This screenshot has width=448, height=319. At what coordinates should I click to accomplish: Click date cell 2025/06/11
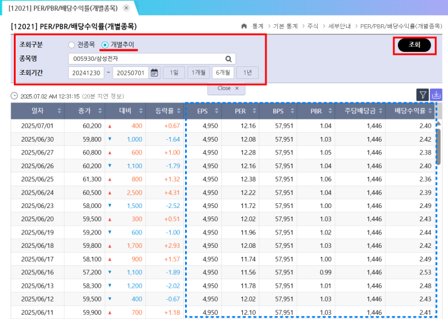(x=37, y=312)
